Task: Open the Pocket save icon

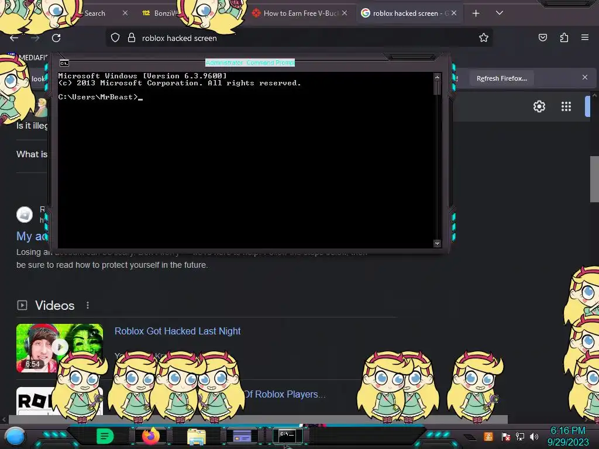Action: point(543,37)
